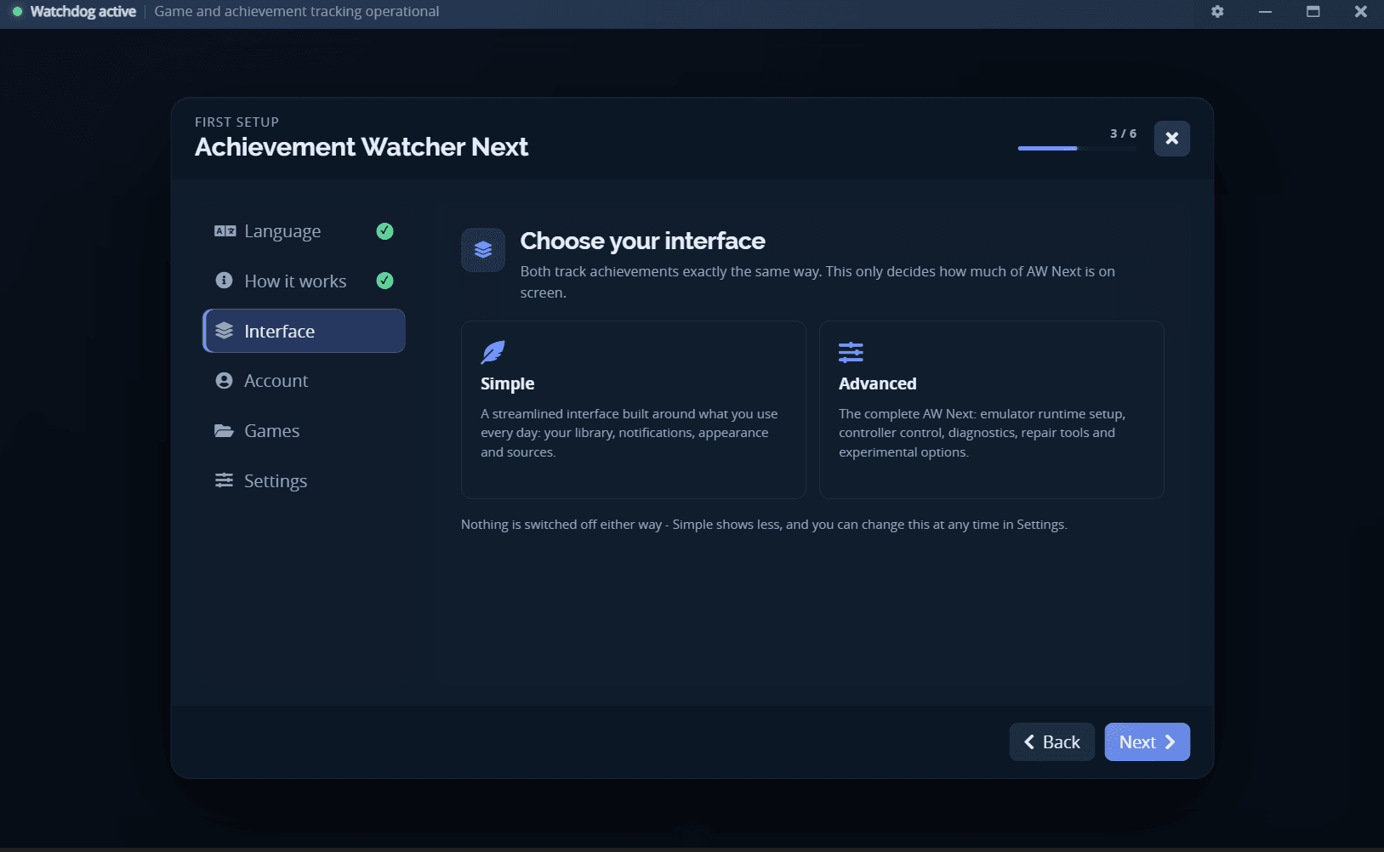The width and height of the screenshot is (1384, 852).
Task: Click the 3 / 6 step counter
Action: (x=1123, y=133)
